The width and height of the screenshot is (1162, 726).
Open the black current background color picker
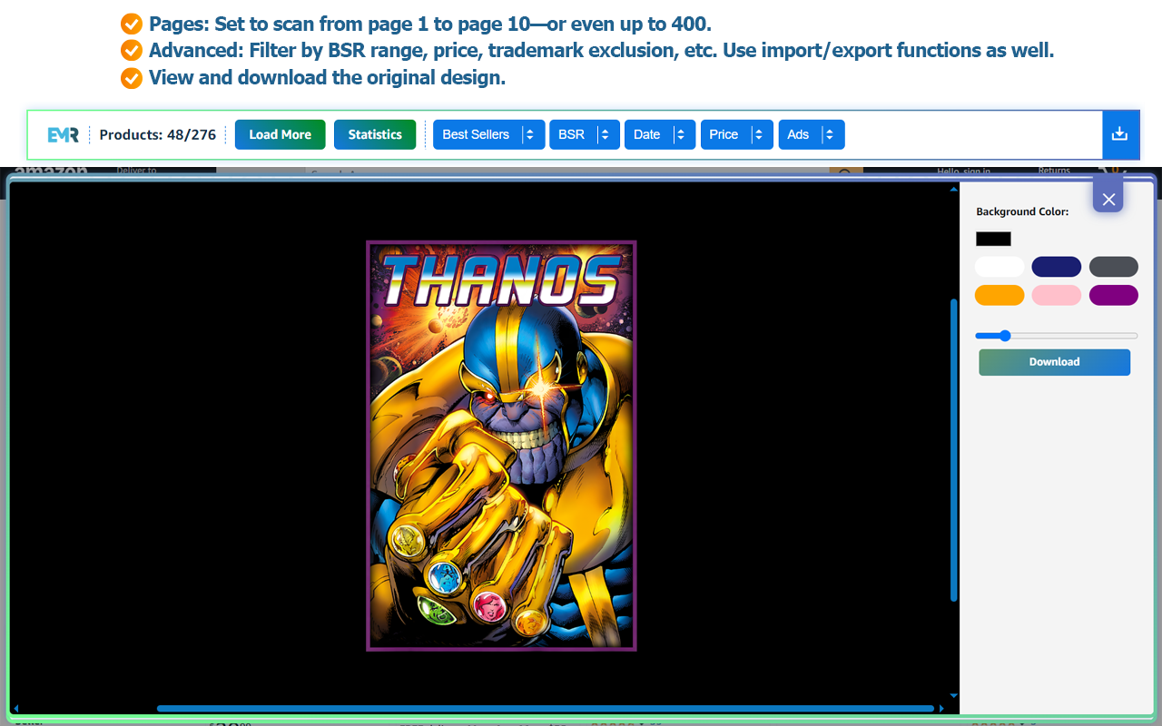[993, 239]
